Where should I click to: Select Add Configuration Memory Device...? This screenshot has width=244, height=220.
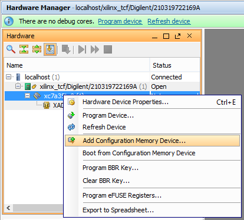pos(153,141)
